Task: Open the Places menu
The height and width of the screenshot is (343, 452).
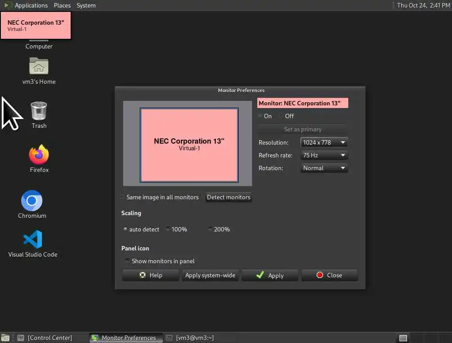Action: click(62, 5)
